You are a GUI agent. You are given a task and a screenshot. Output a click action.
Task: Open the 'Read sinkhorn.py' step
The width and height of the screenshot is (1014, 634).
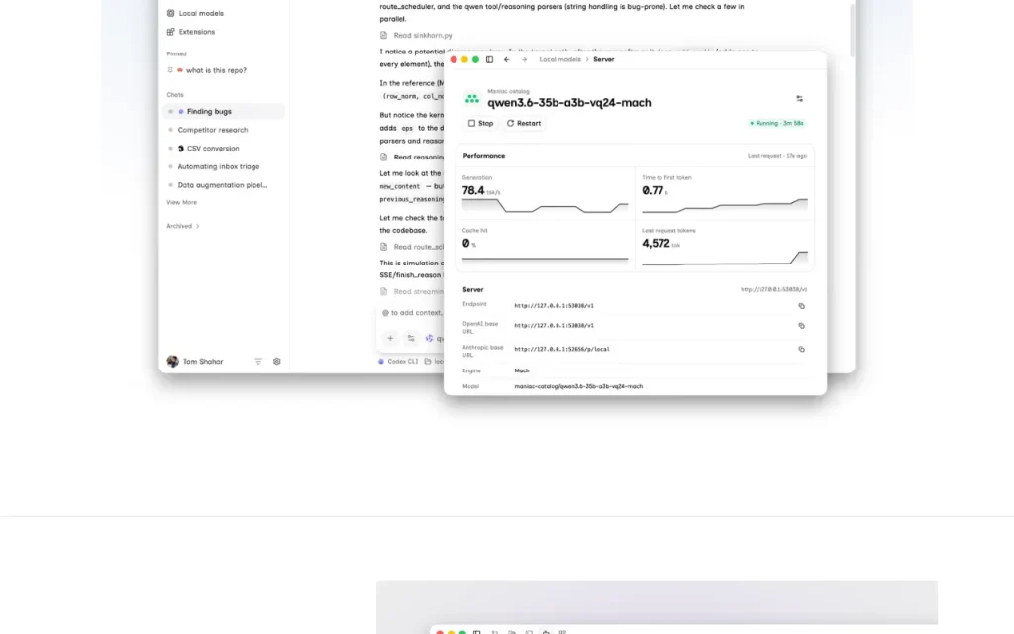tap(423, 35)
